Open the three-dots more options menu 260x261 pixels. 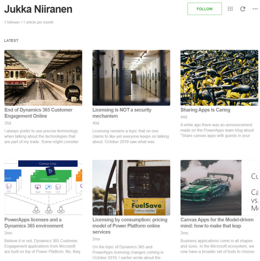pyautogui.click(x=255, y=9)
